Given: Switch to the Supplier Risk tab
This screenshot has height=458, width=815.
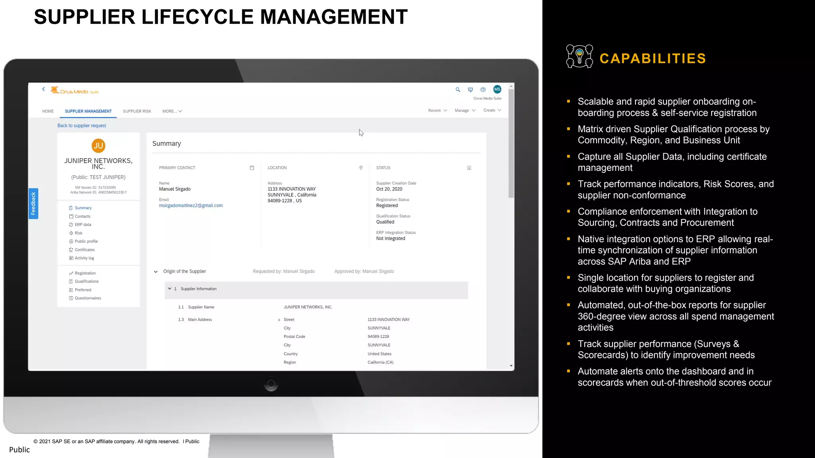Looking at the screenshot, I should (137, 111).
